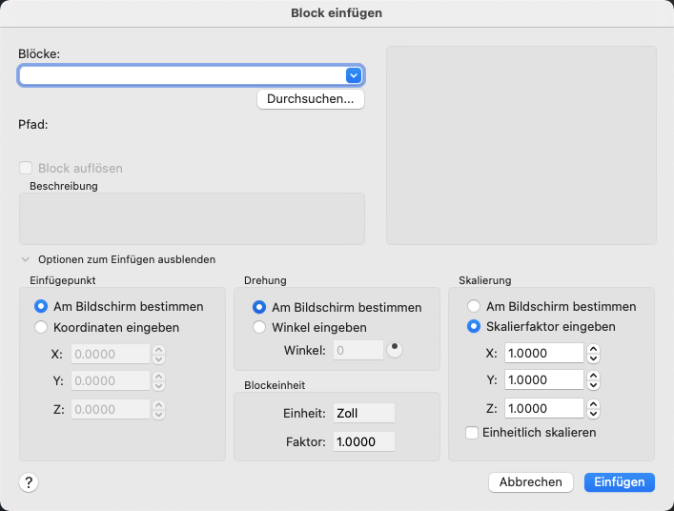Click the scale Y factor field

point(544,380)
